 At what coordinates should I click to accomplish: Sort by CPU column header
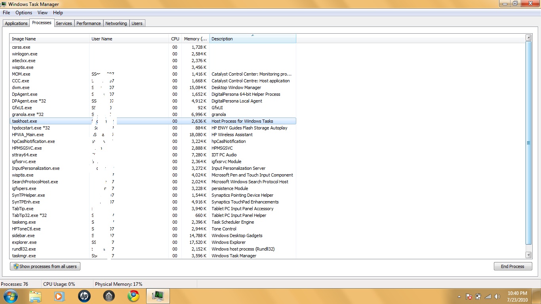pos(175,39)
